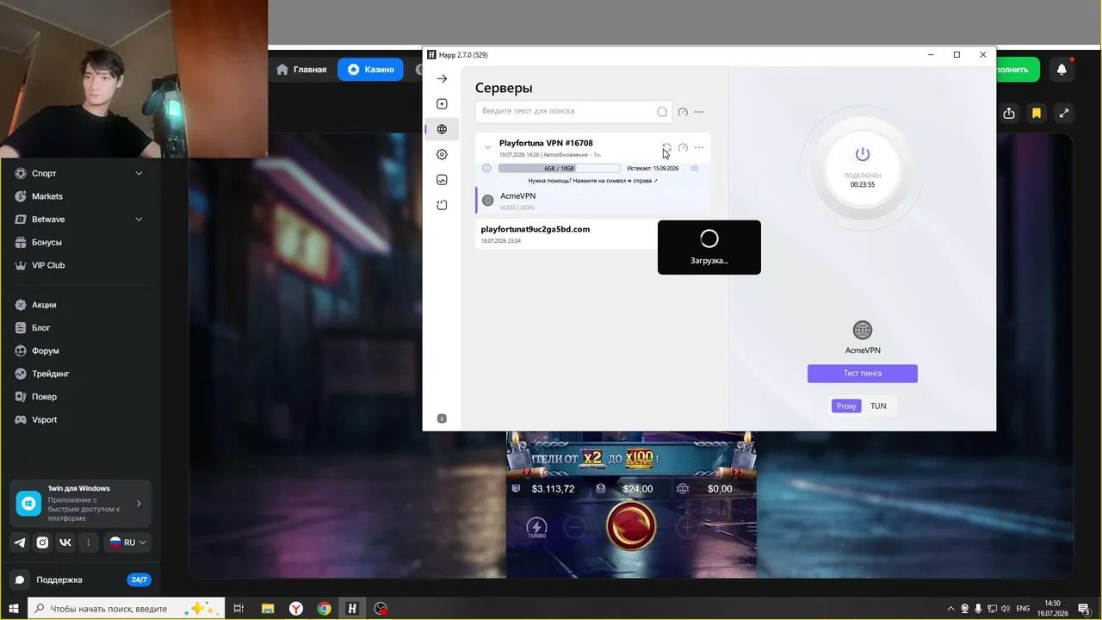Spin the red round slot button
Viewport: 1102px width, 620px height.
coord(631,526)
